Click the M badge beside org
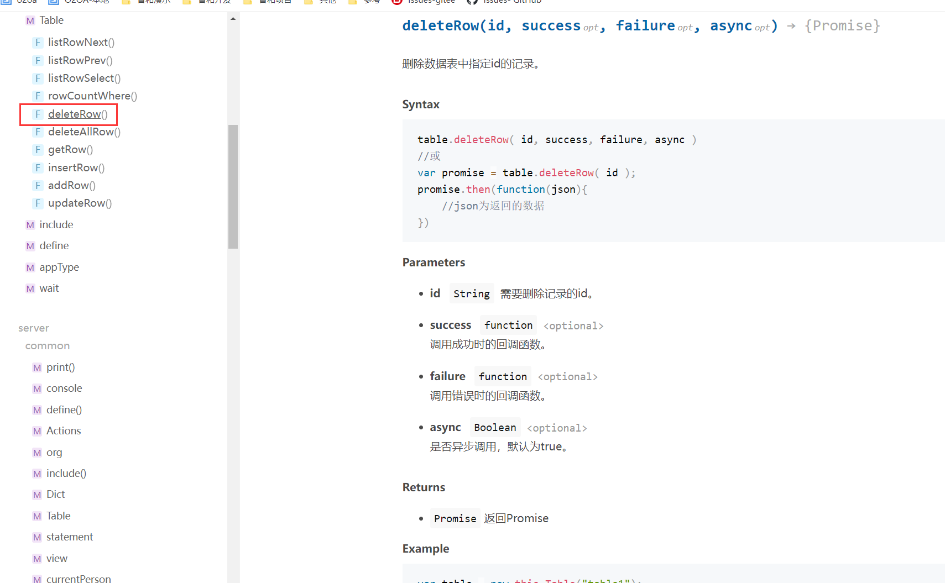Image resolution: width=945 pixels, height=583 pixels. coord(37,453)
